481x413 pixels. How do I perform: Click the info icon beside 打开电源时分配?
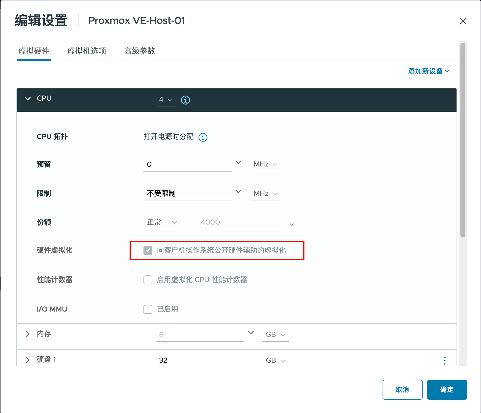coord(203,137)
